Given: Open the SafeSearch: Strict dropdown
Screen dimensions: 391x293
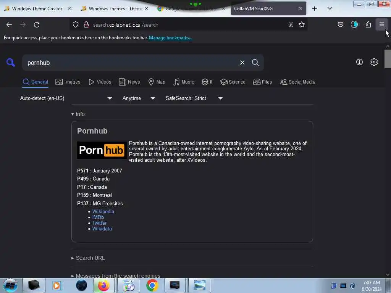Looking at the screenshot, I should pos(194,98).
